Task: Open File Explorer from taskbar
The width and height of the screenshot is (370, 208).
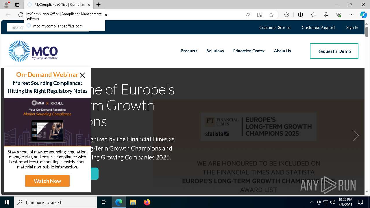Action: point(133,202)
